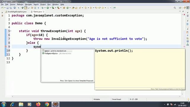This screenshot has width=190, height=107.
Task: Open the New wizard dropdown arrow
Action: tap(5, 8)
